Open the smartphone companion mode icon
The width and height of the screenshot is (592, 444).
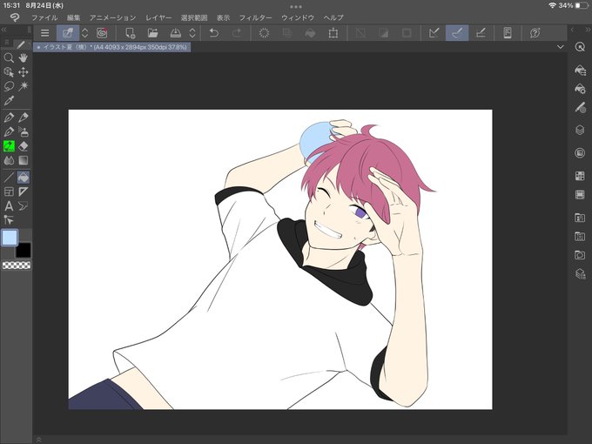click(x=508, y=33)
